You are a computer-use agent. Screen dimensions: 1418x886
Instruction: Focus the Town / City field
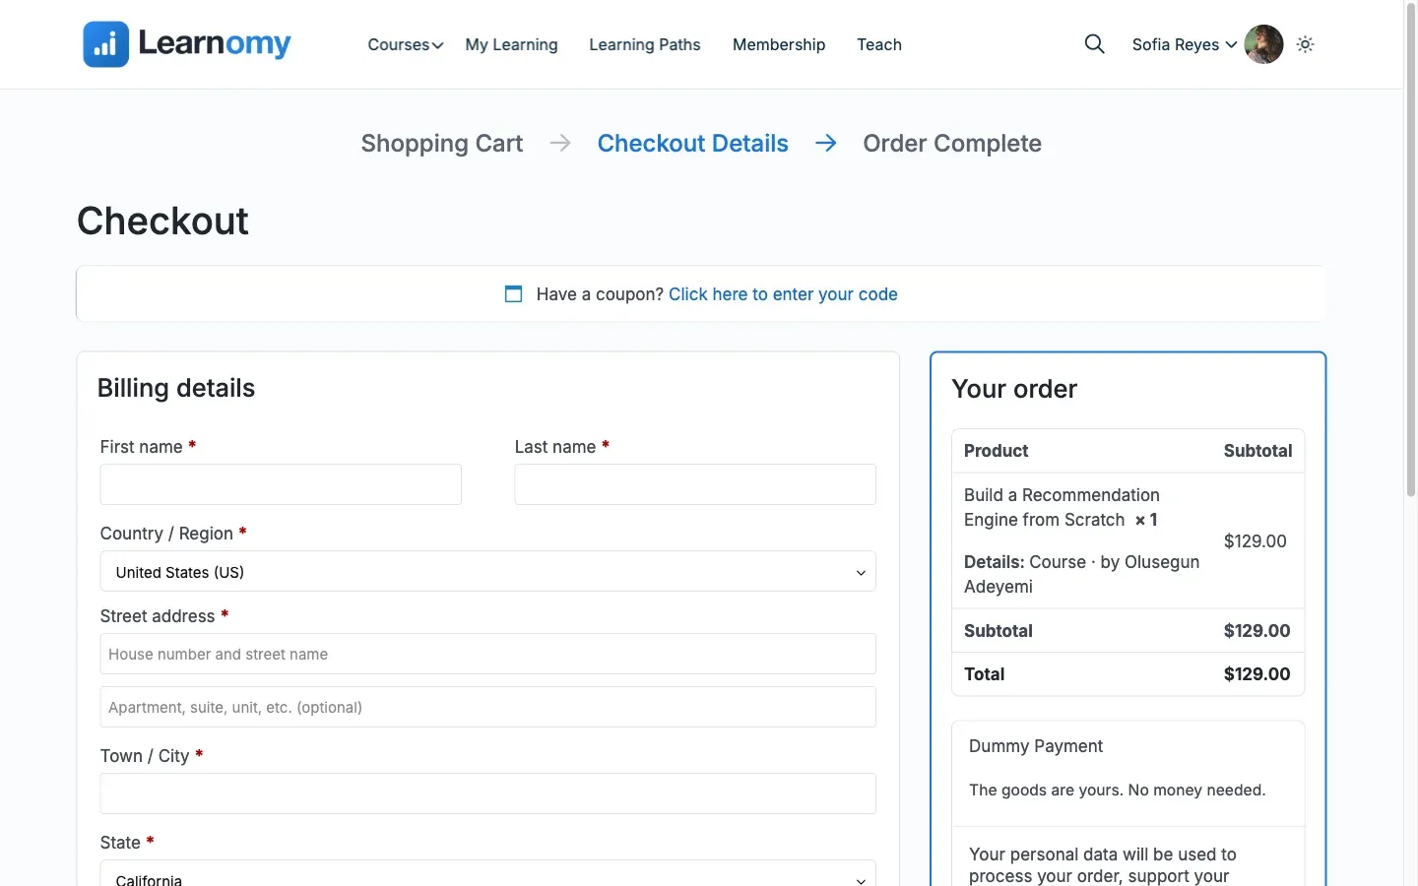pyautogui.click(x=487, y=793)
